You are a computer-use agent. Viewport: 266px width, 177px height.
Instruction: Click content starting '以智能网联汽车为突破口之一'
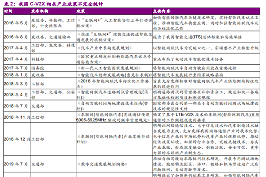coord(206,48)
